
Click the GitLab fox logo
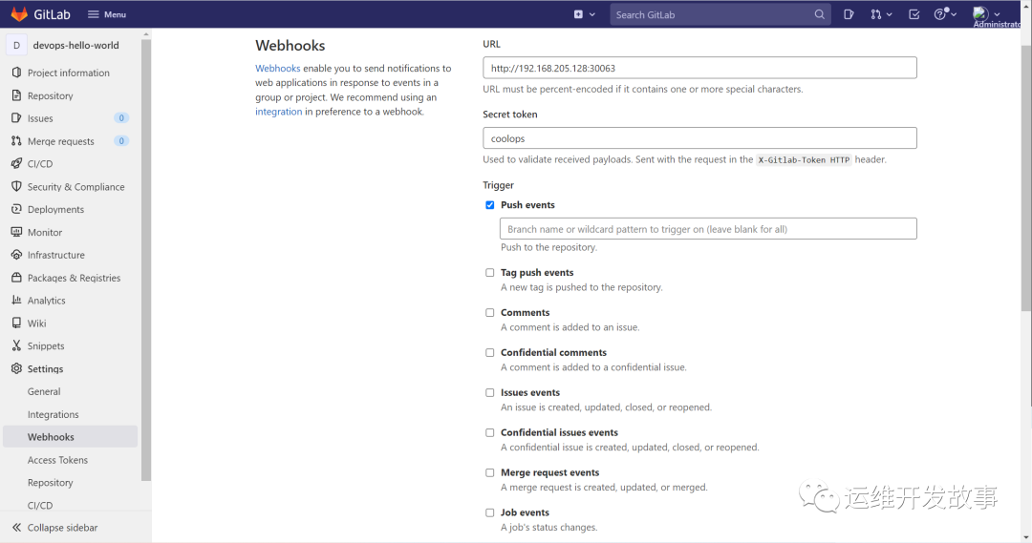point(19,14)
